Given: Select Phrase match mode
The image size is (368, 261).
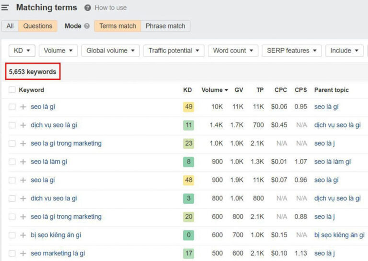Looking at the screenshot, I should pos(165,26).
